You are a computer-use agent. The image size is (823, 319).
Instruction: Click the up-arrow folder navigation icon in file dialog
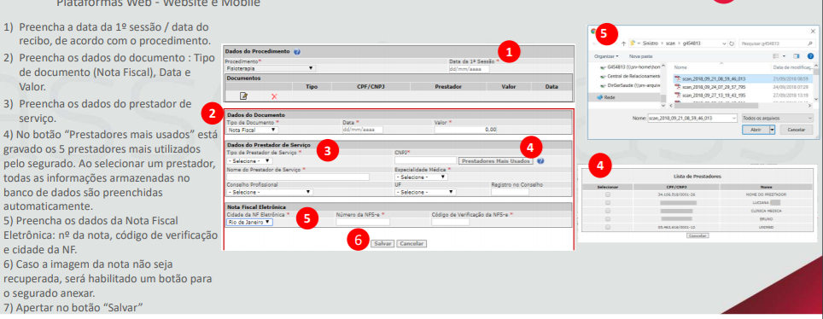tap(623, 43)
